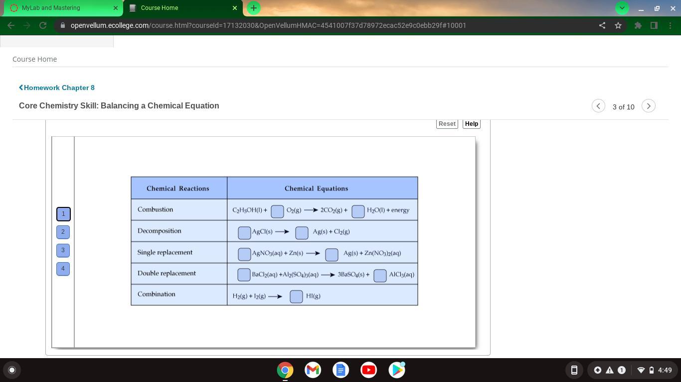Viewport: 681px width, 382px height.
Task: Go to next question arrow
Action: click(x=648, y=106)
